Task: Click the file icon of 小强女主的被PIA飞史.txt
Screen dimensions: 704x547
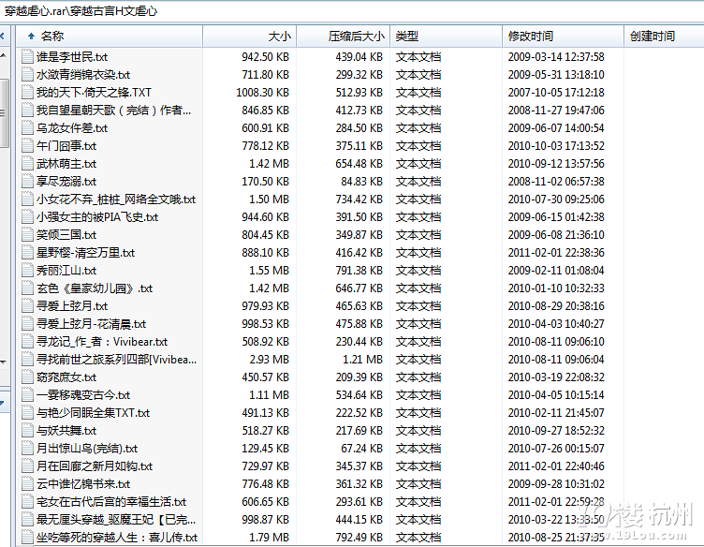Action: click(x=27, y=217)
